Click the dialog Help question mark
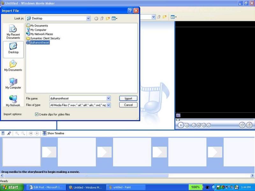The image size is (255, 191). [x=130, y=11]
